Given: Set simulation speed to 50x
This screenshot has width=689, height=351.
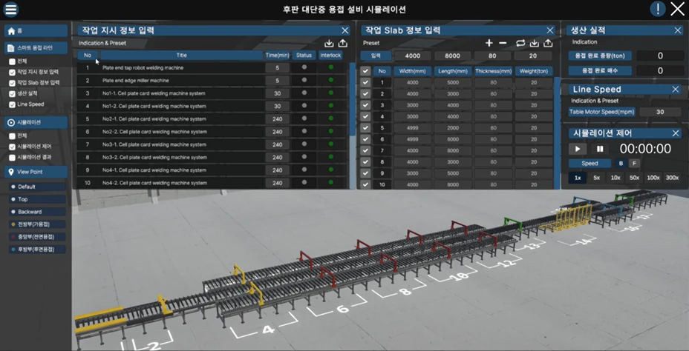Looking at the screenshot, I should 635,178.
